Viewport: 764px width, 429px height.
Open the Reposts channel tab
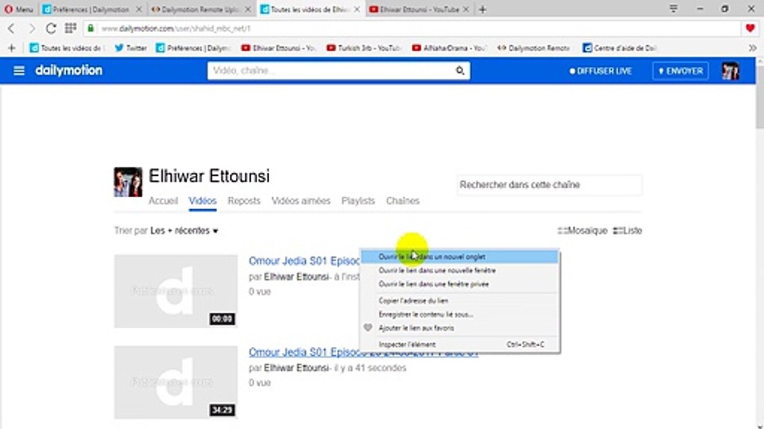(244, 201)
